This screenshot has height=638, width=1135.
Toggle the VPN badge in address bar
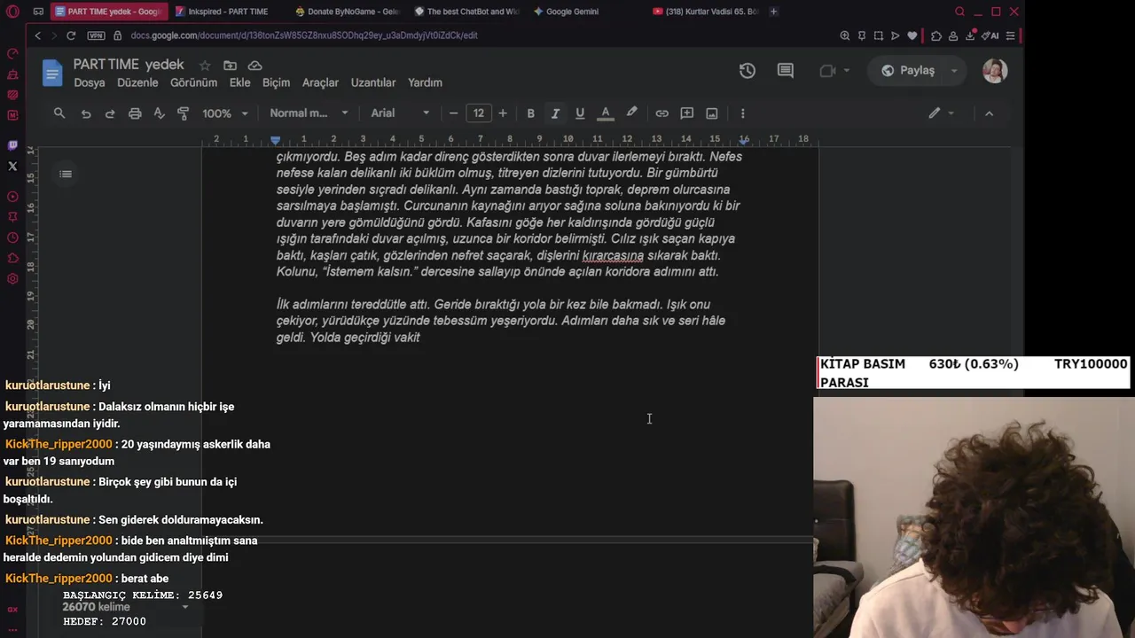point(96,35)
